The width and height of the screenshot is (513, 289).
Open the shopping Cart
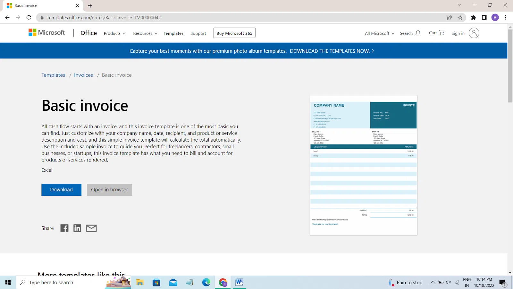pos(436,33)
